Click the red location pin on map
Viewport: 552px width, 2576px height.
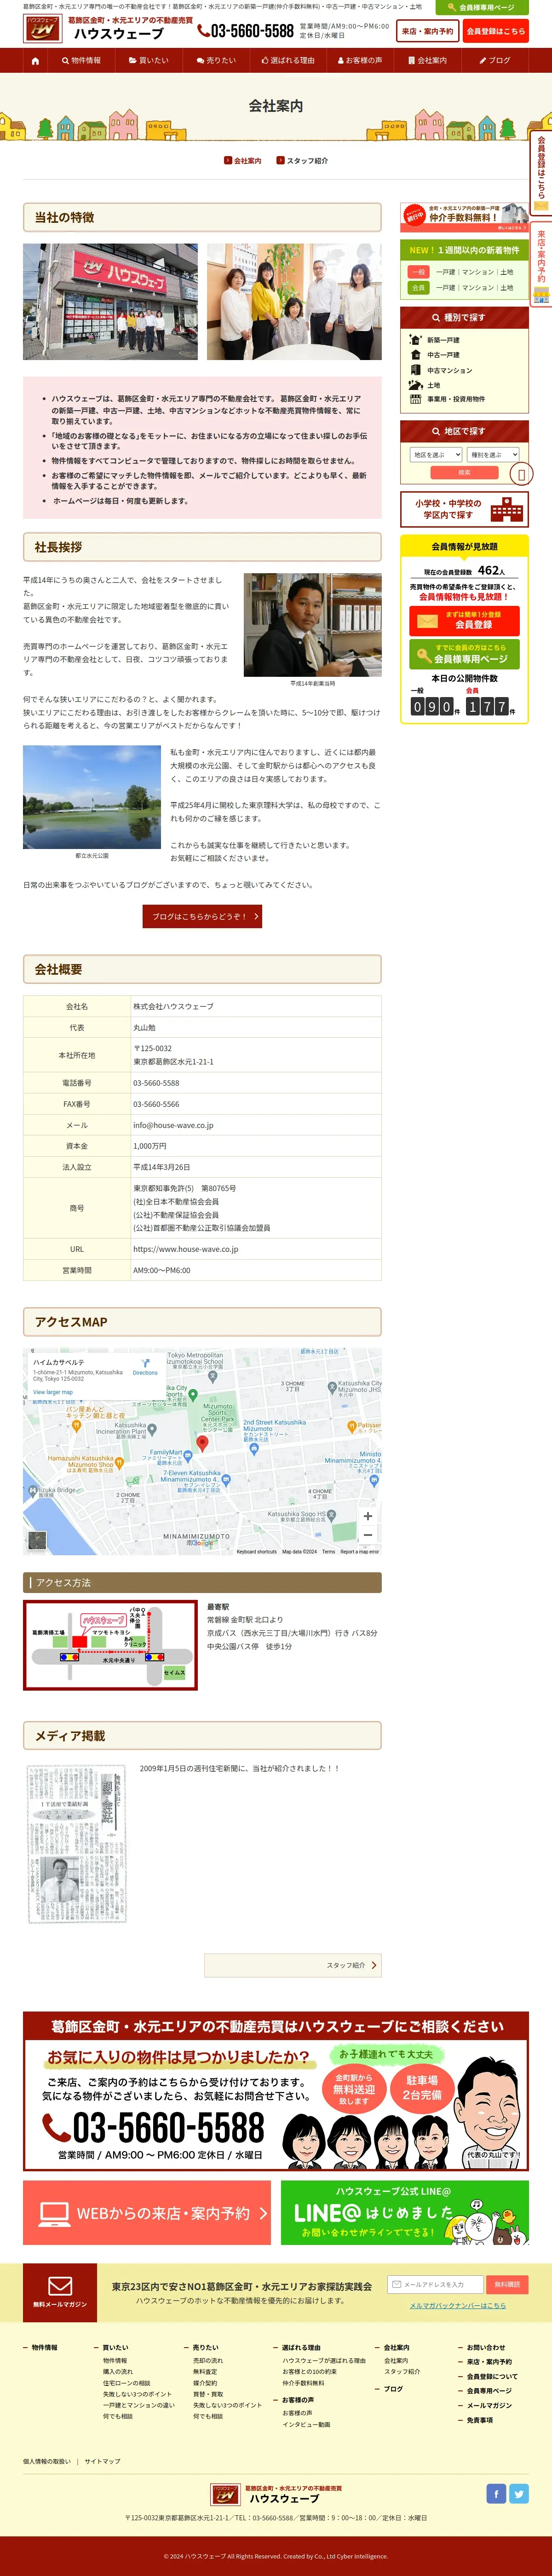click(202, 1443)
